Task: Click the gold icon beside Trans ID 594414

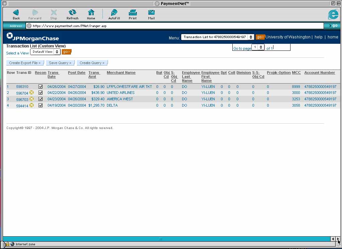Action: 32,105
